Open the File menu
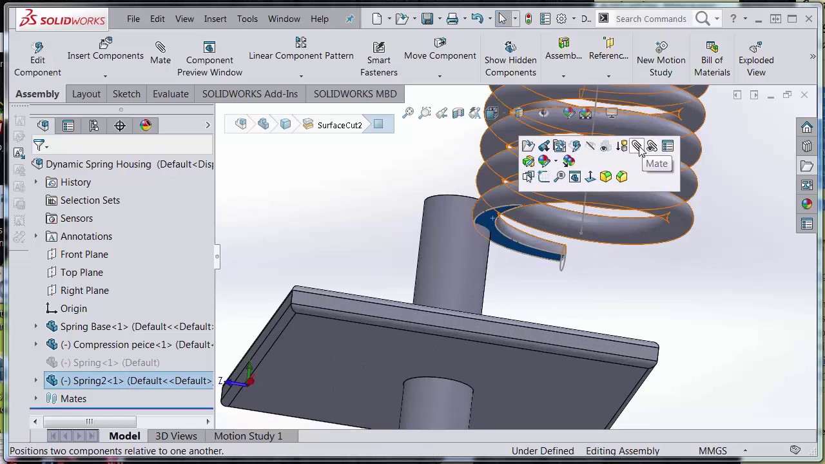This screenshot has height=464, width=825. tap(133, 19)
